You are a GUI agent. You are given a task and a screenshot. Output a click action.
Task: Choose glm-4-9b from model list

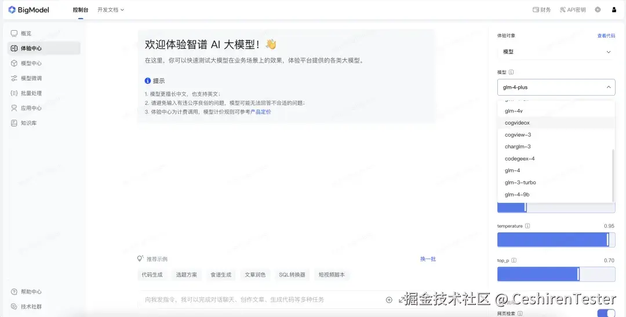(556, 195)
